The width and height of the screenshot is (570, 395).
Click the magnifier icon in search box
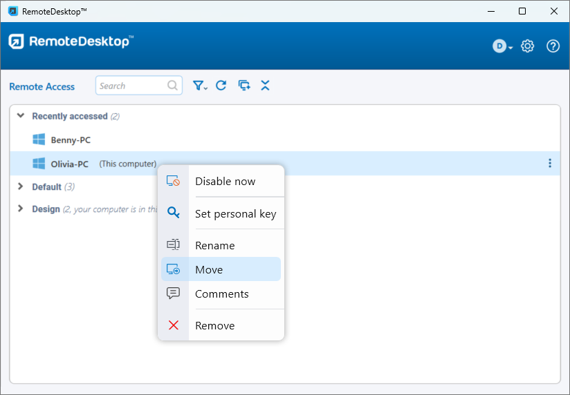(173, 86)
